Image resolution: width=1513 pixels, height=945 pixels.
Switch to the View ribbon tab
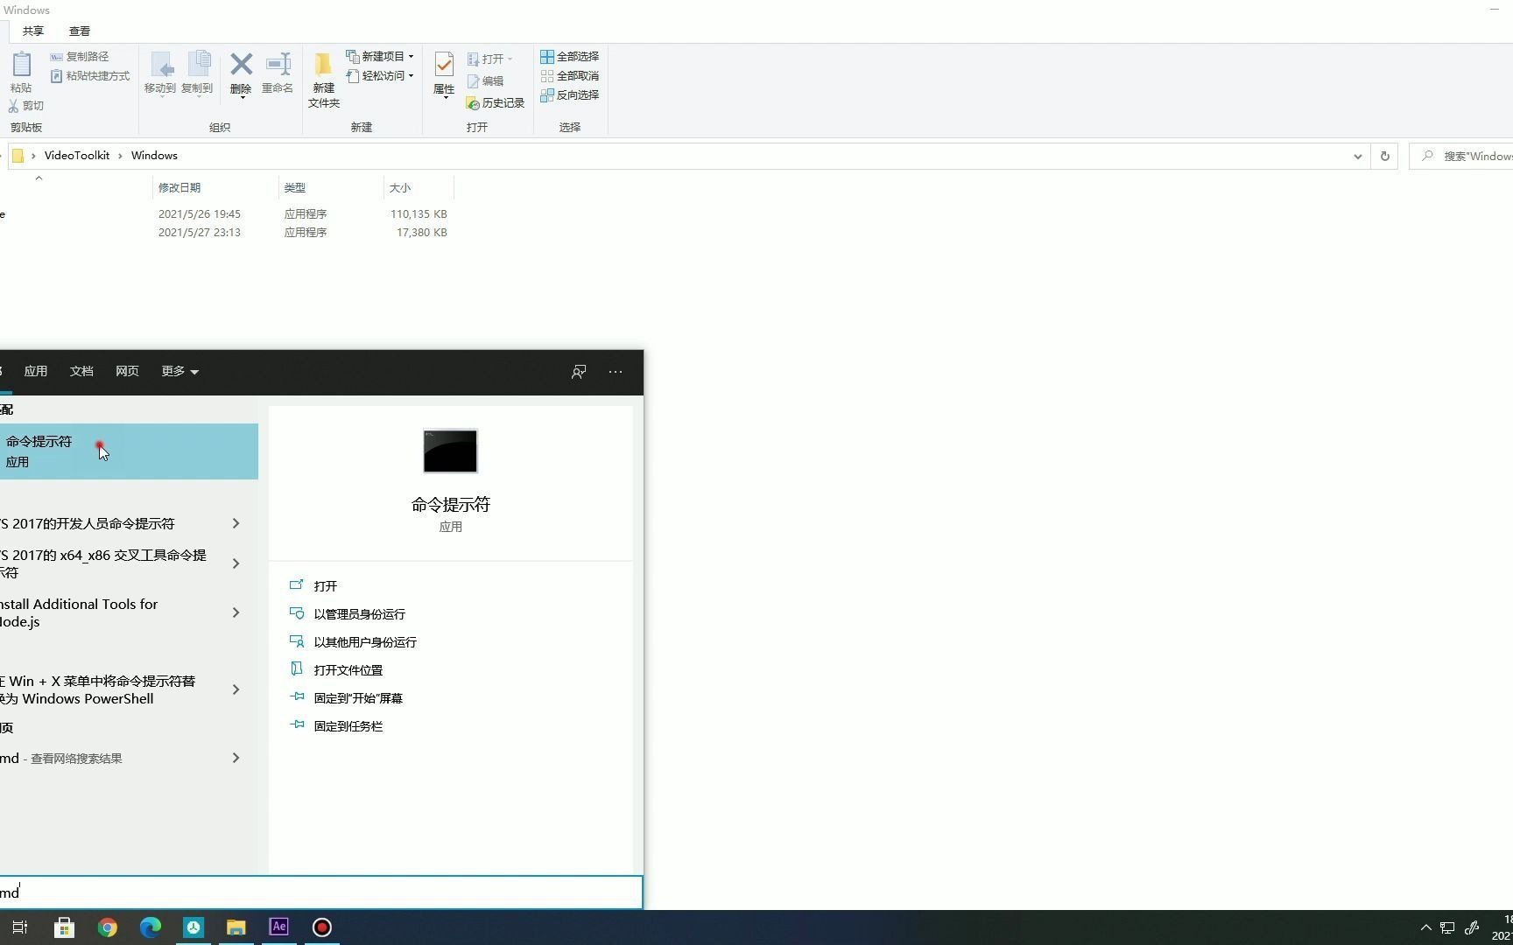[80, 31]
